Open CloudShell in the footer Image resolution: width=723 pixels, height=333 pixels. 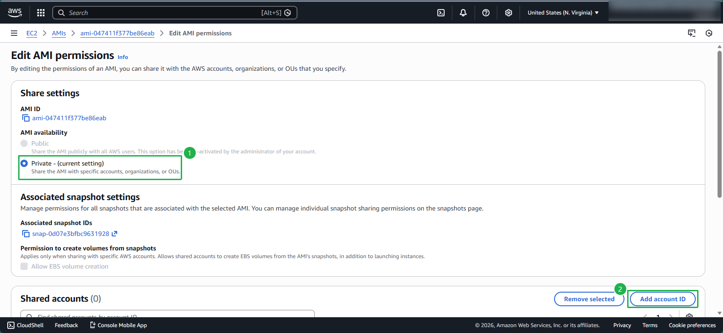[x=25, y=325]
